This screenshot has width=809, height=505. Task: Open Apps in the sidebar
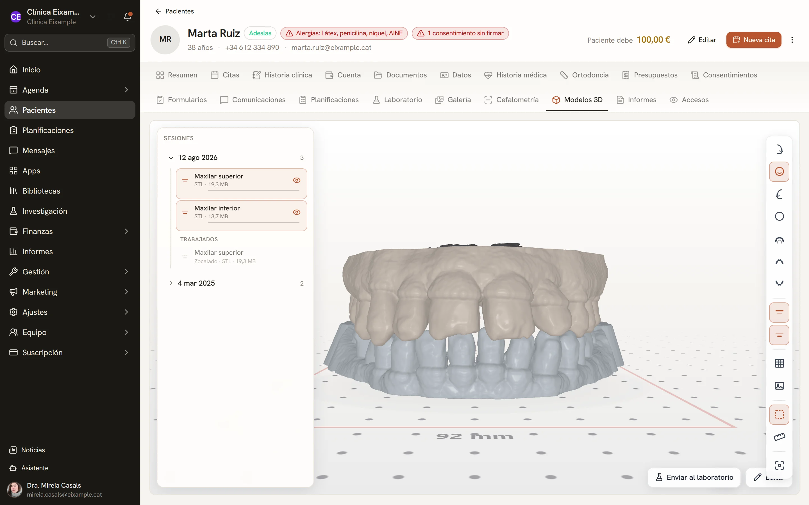pos(70,171)
